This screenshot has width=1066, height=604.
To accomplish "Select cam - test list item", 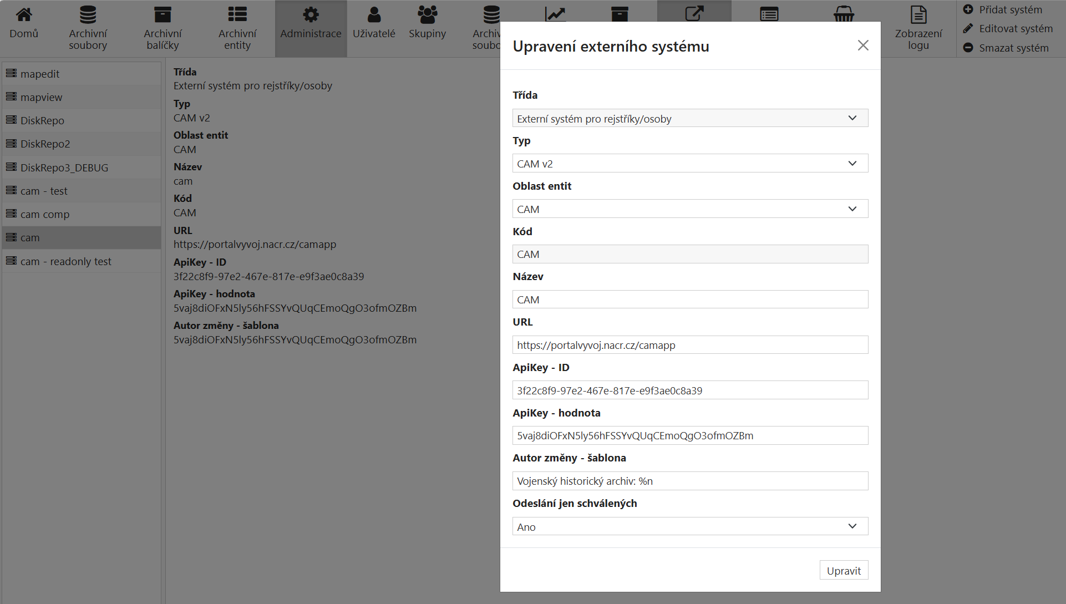I will [x=82, y=191].
